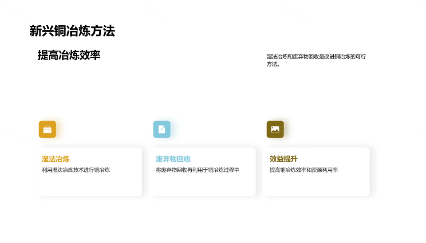Click the blue document icon
Image resolution: width=426 pixels, height=243 pixels.
(162, 129)
